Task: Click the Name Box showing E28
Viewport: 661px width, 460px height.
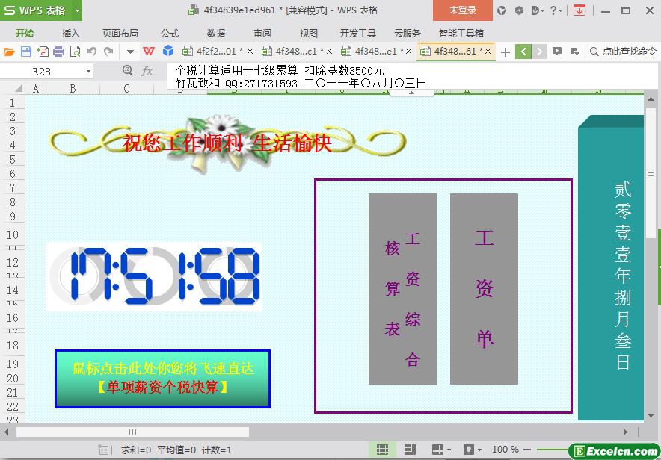Action: [41, 72]
